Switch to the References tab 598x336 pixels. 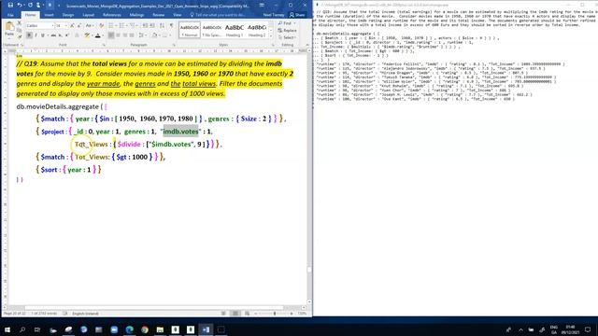point(112,15)
